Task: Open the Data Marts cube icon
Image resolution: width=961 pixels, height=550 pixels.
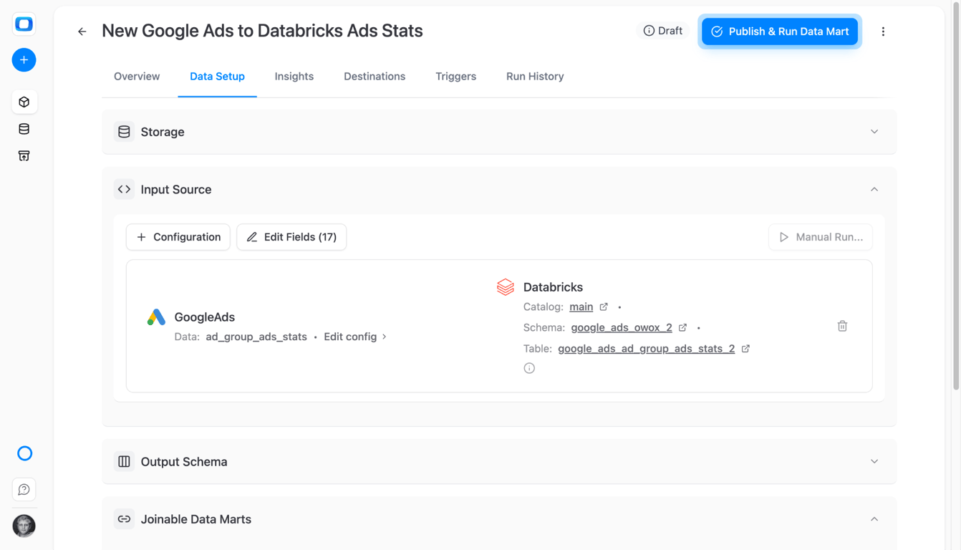Action: coord(24,102)
